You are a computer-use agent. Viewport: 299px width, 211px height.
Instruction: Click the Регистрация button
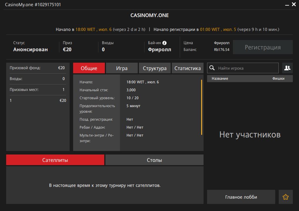click(x=263, y=47)
